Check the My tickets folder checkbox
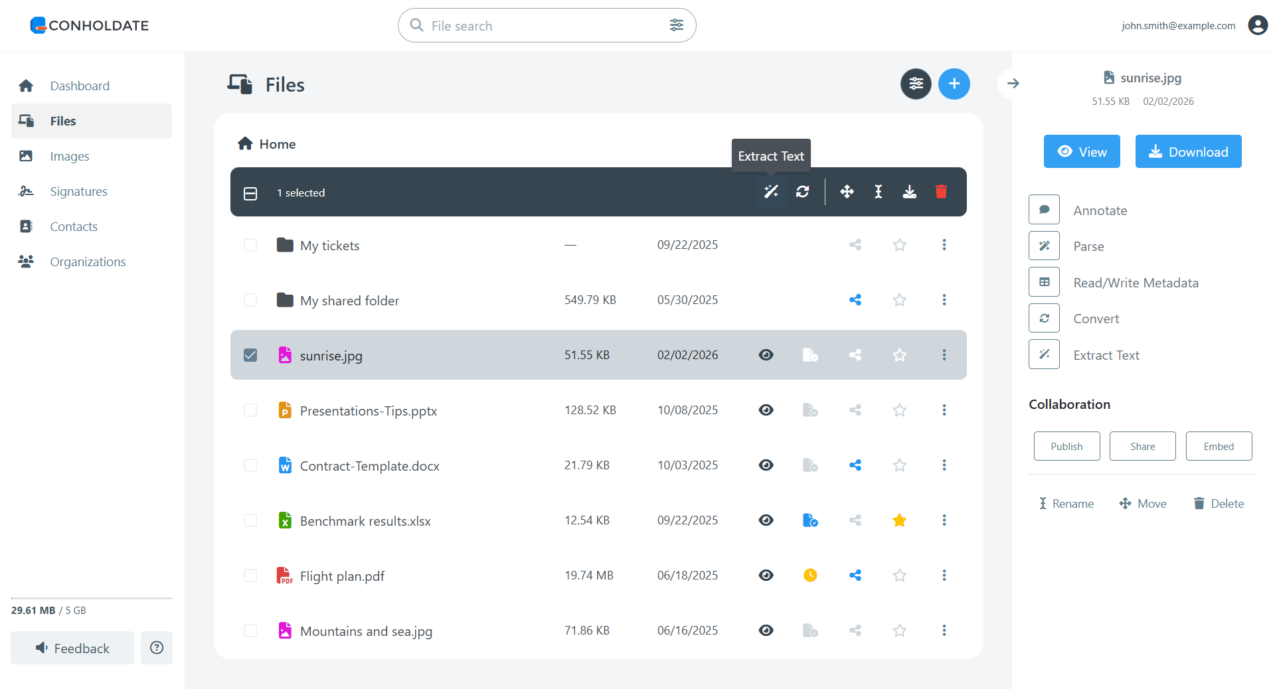The image size is (1273, 689). 250,245
